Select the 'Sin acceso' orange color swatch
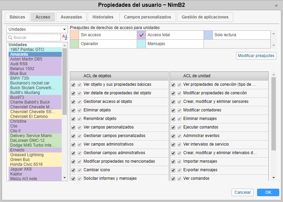The image size is (283, 202). pyautogui.click(x=74, y=35)
